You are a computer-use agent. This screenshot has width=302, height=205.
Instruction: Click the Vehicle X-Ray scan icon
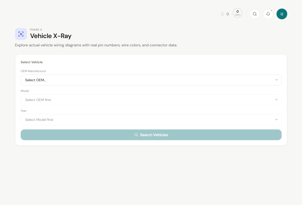(x=21, y=34)
